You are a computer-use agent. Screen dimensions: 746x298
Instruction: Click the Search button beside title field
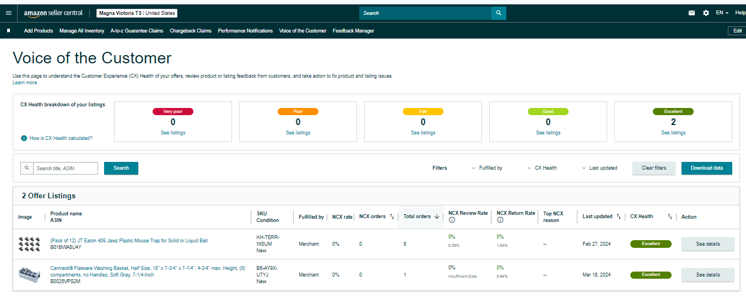[121, 168]
